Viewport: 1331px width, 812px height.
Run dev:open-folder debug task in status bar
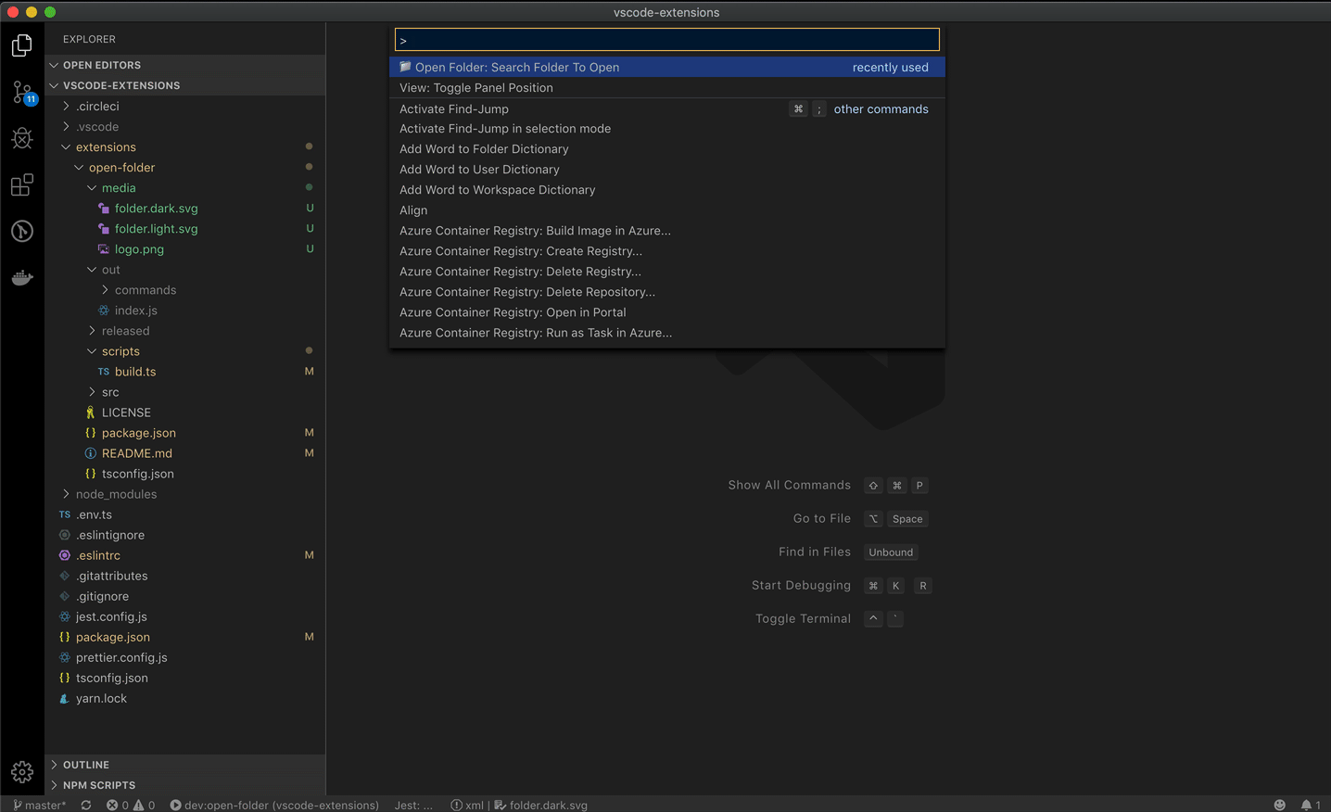coord(274,805)
